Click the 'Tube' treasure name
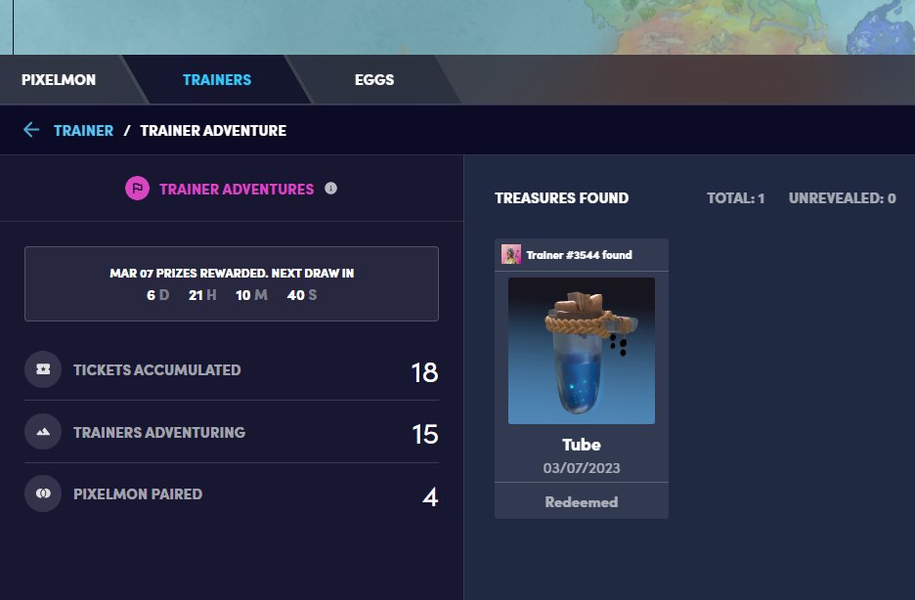The height and width of the screenshot is (600, 915). [582, 445]
